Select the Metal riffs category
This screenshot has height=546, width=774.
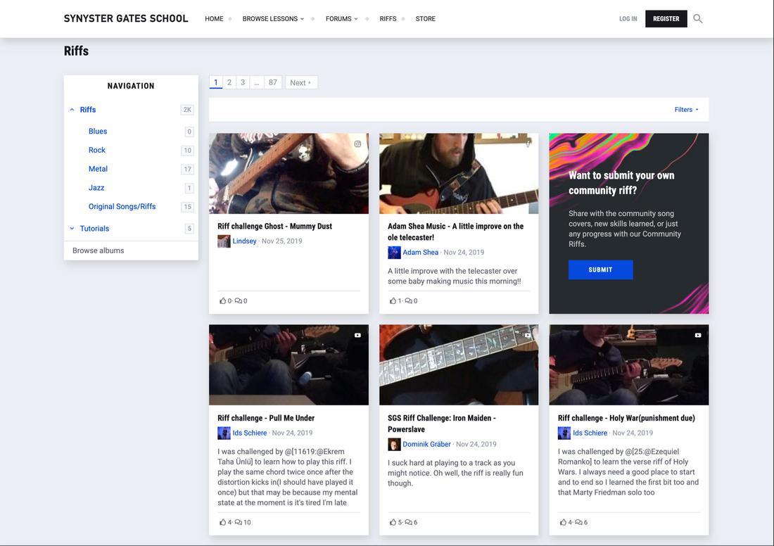click(98, 169)
